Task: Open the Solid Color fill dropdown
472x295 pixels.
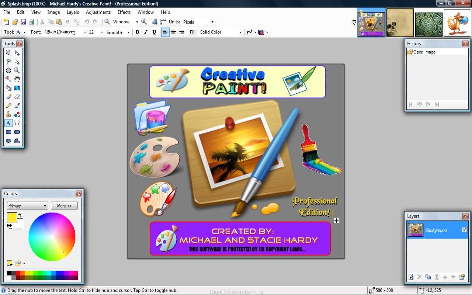Action: point(240,32)
